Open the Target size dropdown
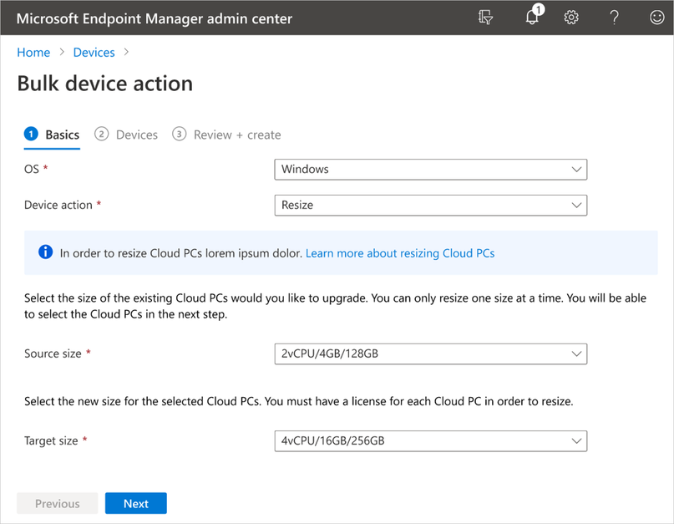 click(430, 440)
